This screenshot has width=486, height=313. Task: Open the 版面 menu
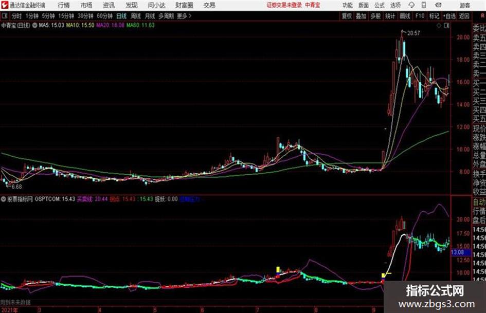tap(364, 5)
